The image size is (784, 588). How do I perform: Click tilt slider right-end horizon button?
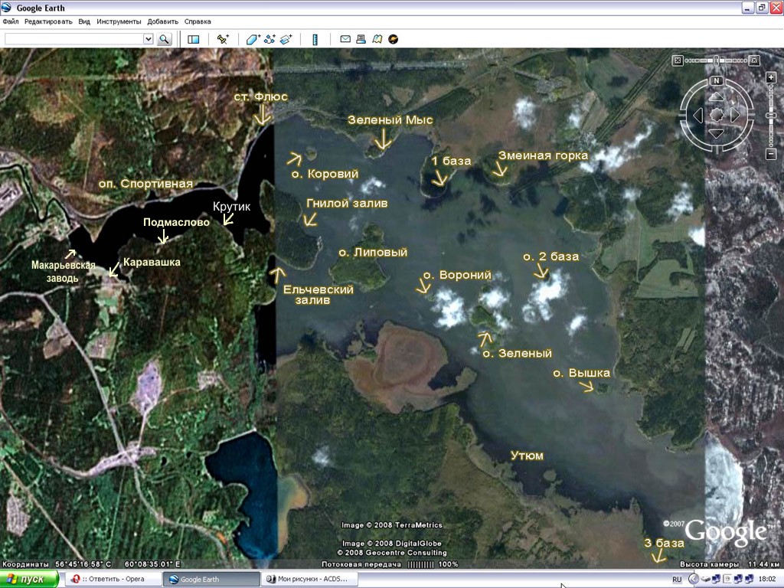pyautogui.click(x=755, y=60)
